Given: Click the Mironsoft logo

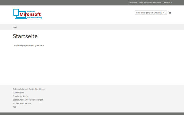Looking at the screenshot, I should click(x=28, y=14).
